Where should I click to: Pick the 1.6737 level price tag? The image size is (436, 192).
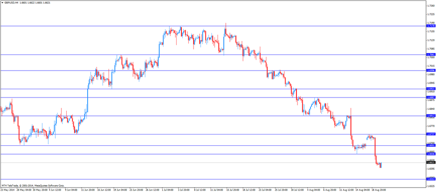click(431, 134)
